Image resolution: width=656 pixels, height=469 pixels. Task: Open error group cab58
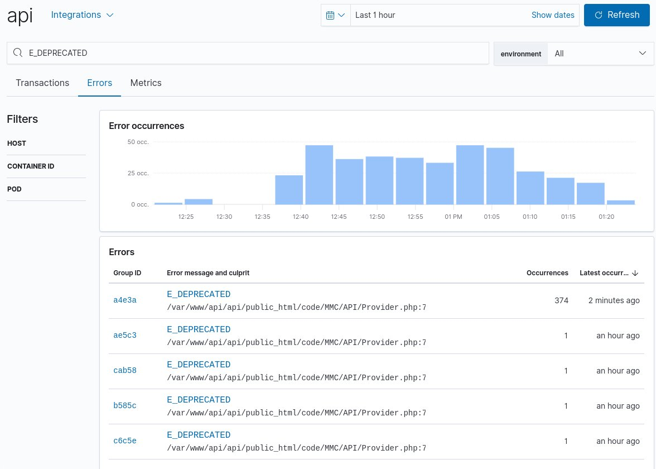pyautogui.click(x=124, y=370)
